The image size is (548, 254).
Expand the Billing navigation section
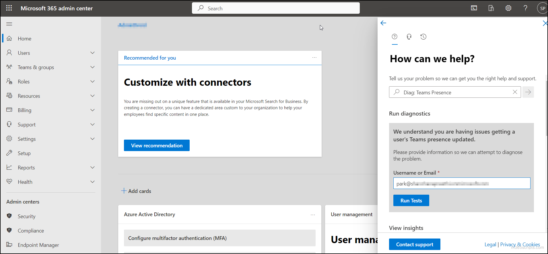(x=92, y=110)
